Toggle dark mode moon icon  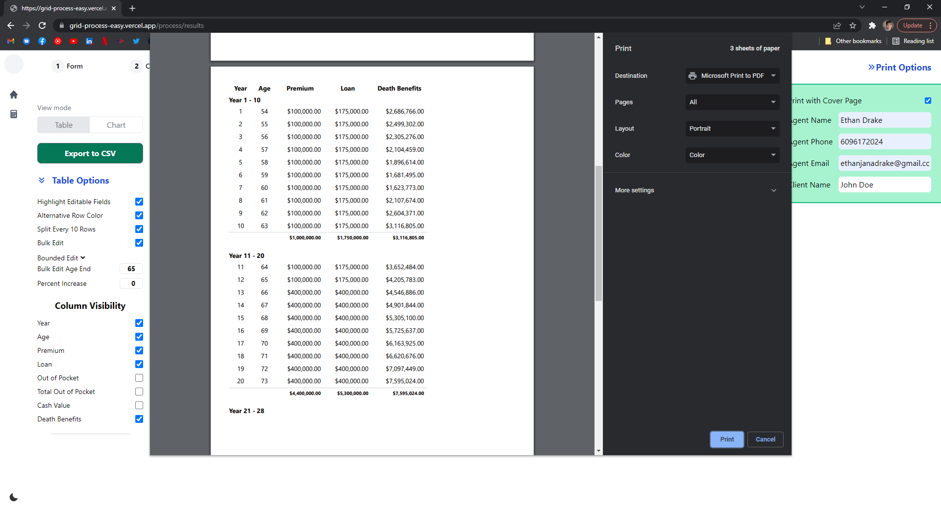(14, 497)
